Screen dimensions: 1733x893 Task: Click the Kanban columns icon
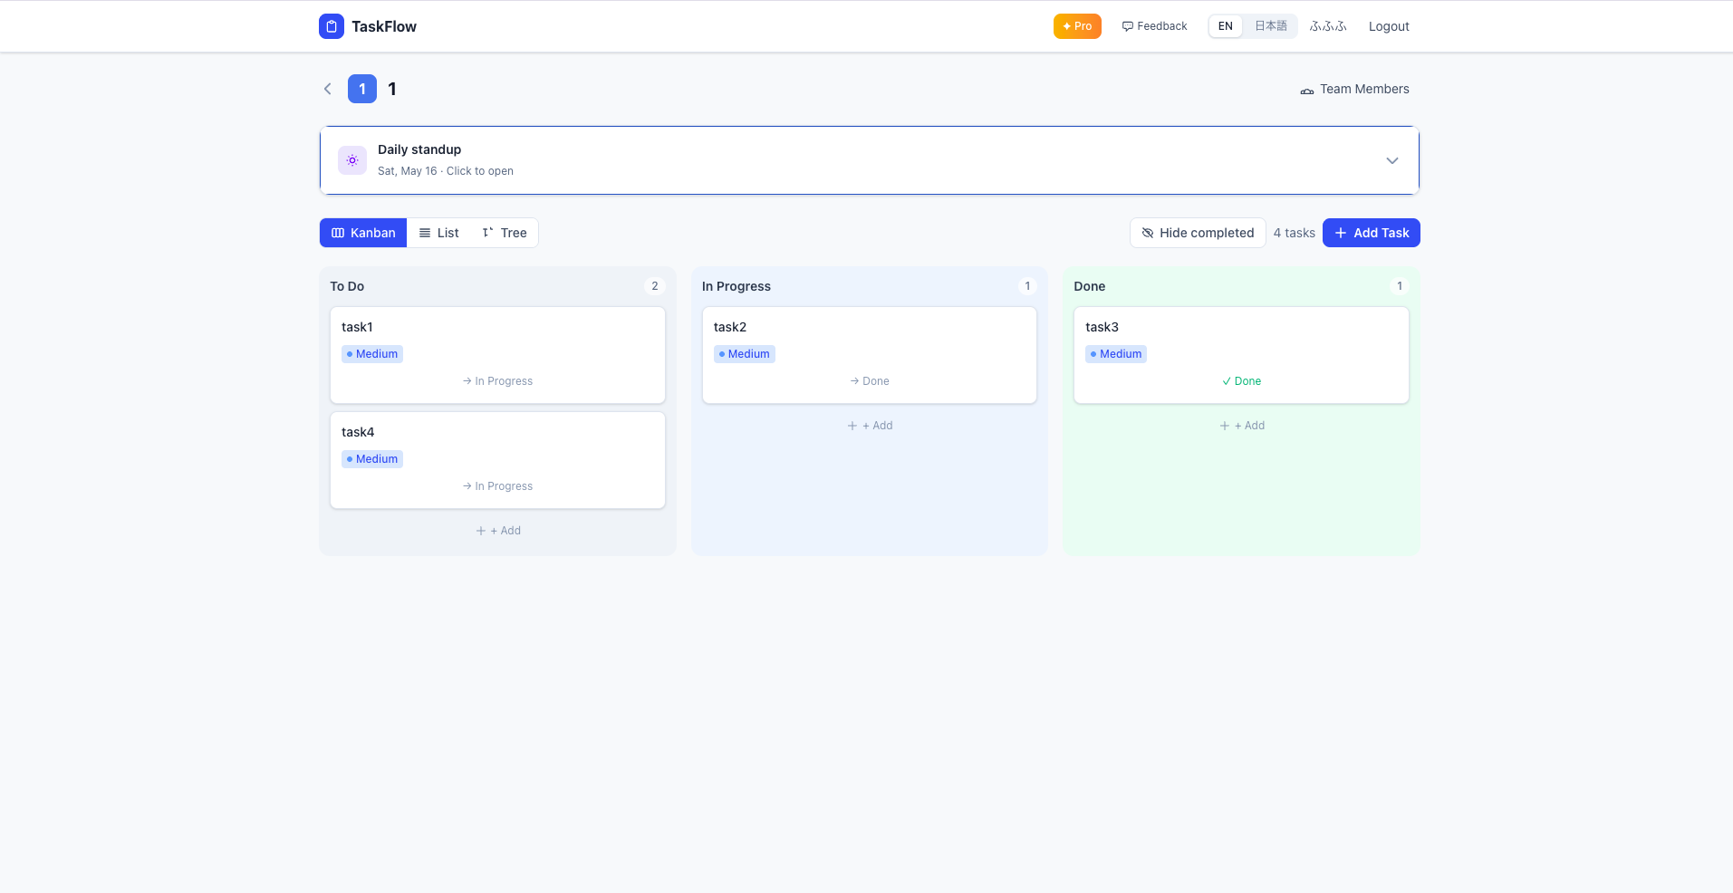(338, 233)
